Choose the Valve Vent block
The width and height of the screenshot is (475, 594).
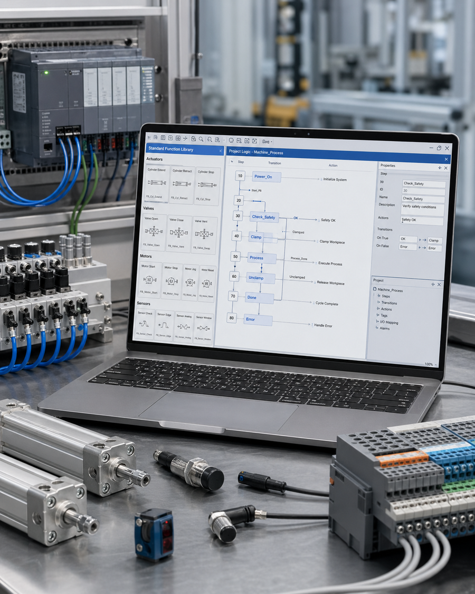204,235
